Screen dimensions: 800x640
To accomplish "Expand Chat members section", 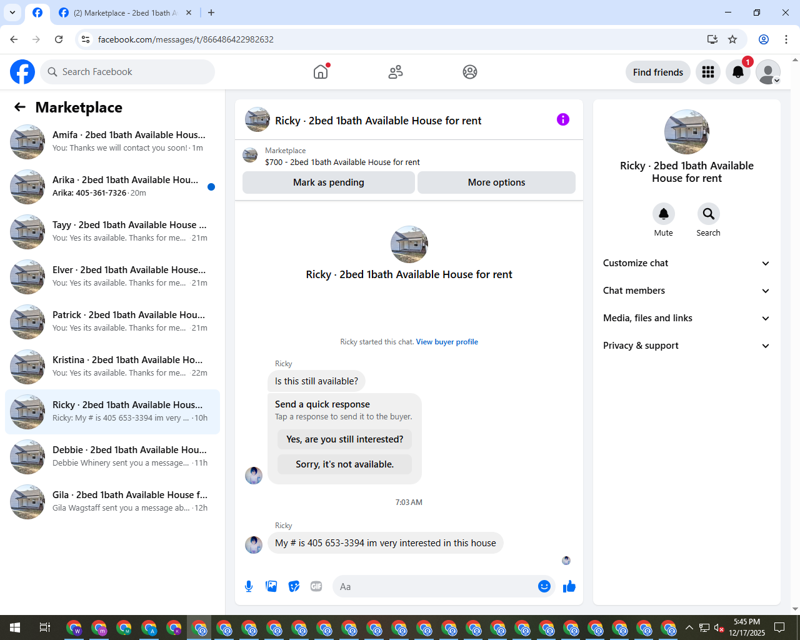I will tap(687, 291).
